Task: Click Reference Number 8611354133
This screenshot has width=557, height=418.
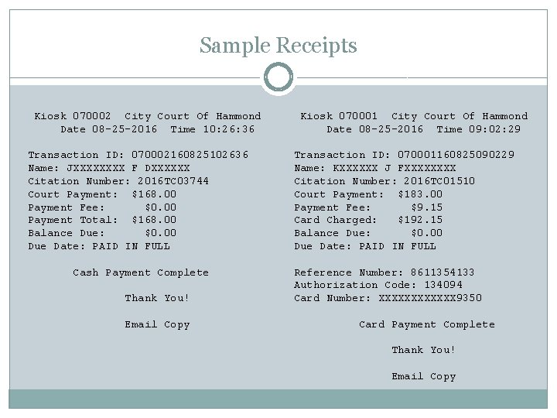Action: point(384,272)
